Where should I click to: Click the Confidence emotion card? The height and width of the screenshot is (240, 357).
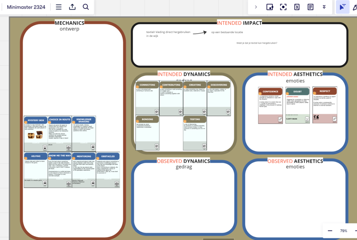[x=270, y=105]
